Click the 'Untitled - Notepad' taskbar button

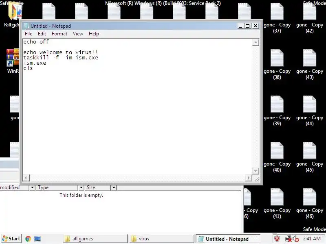point(227,239)
